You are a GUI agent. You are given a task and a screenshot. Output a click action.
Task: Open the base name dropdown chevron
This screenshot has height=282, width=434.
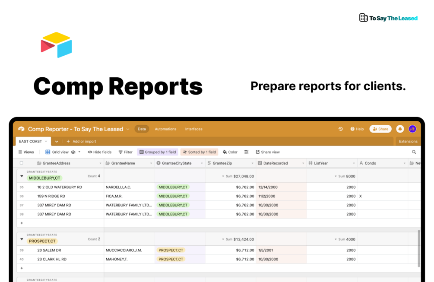127,129
